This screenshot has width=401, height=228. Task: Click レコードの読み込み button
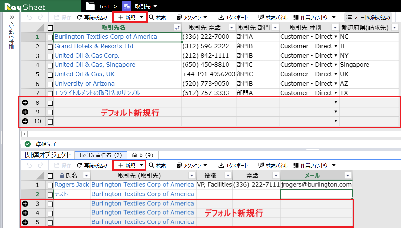click(x=368, y=17)
